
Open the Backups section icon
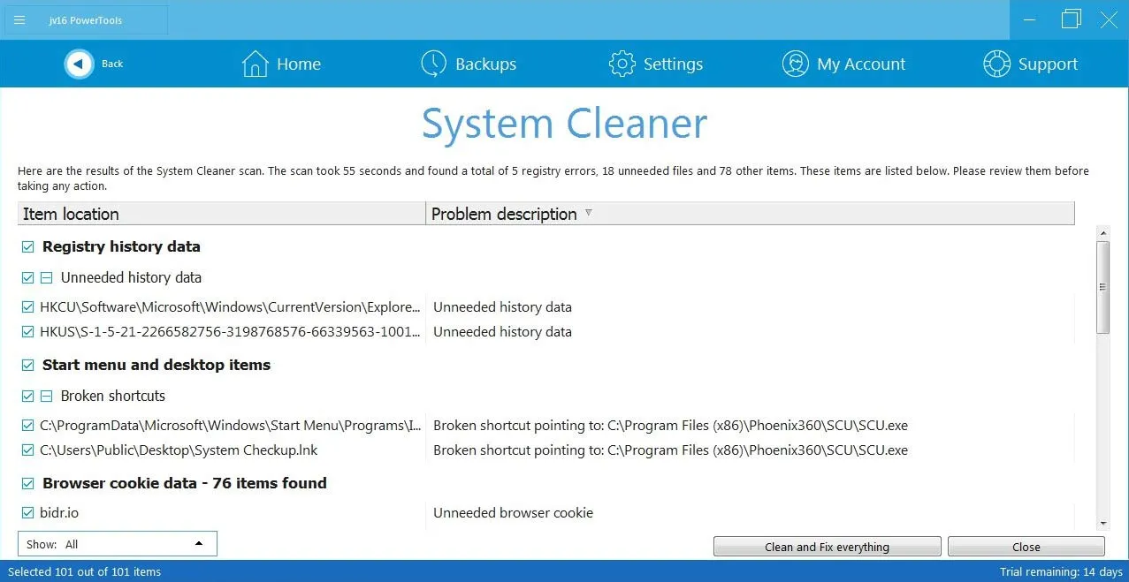433,63
